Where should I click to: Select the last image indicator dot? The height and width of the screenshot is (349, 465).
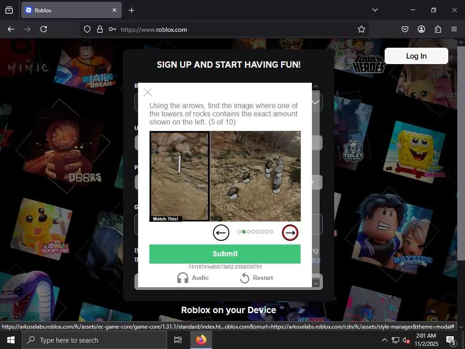(271, 232)
